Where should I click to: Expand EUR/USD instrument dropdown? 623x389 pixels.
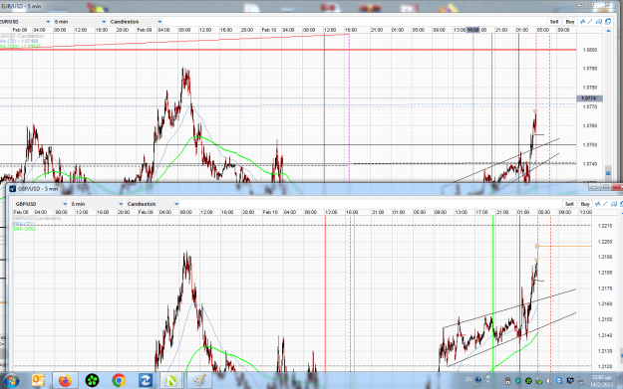[x=48, y=22]
